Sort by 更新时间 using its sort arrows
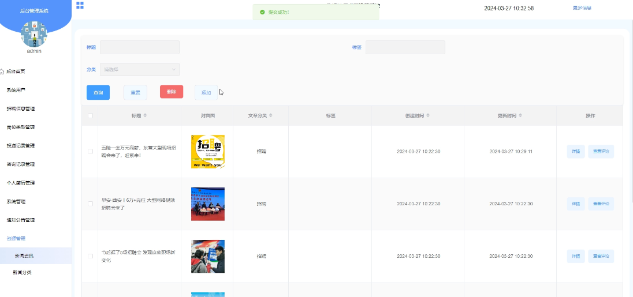 (520, 116)
